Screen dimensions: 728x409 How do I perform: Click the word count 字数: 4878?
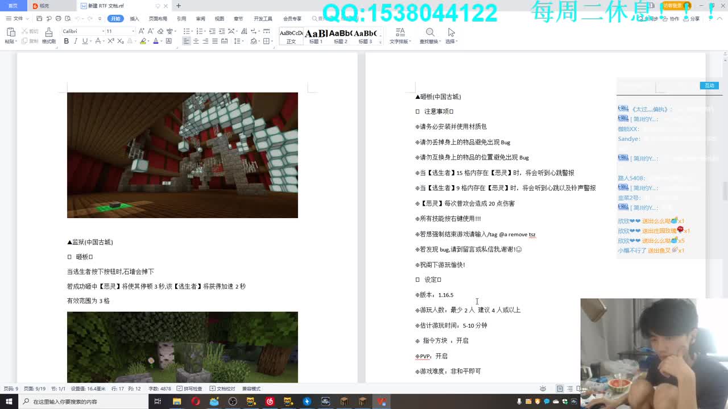160,389
